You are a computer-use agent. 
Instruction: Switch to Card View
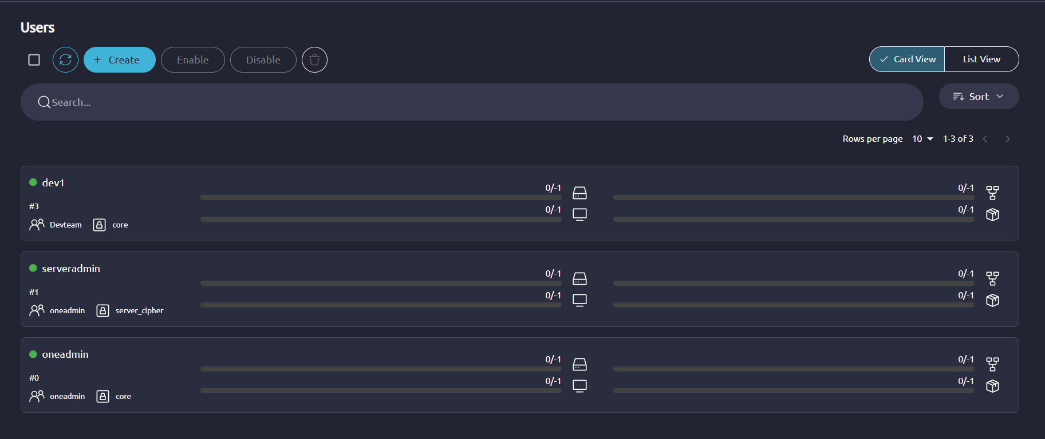click(x=907, y=59)
